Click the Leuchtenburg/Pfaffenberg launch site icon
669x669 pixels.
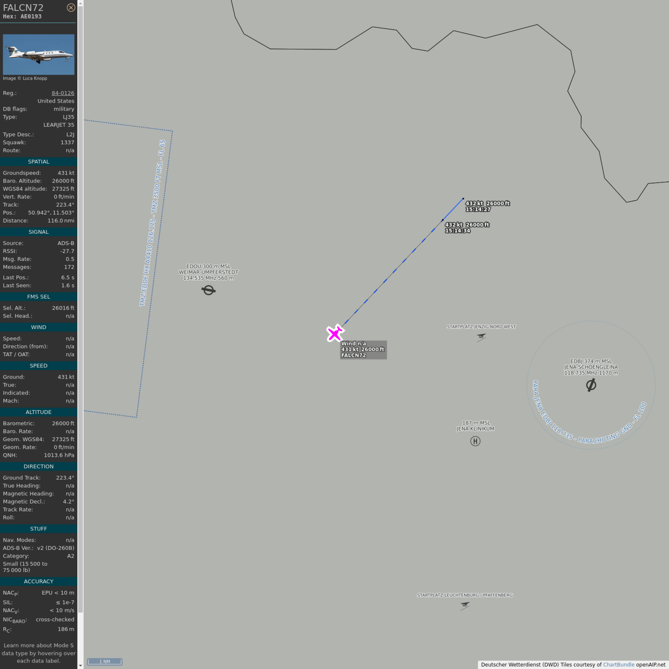[465, 605]
